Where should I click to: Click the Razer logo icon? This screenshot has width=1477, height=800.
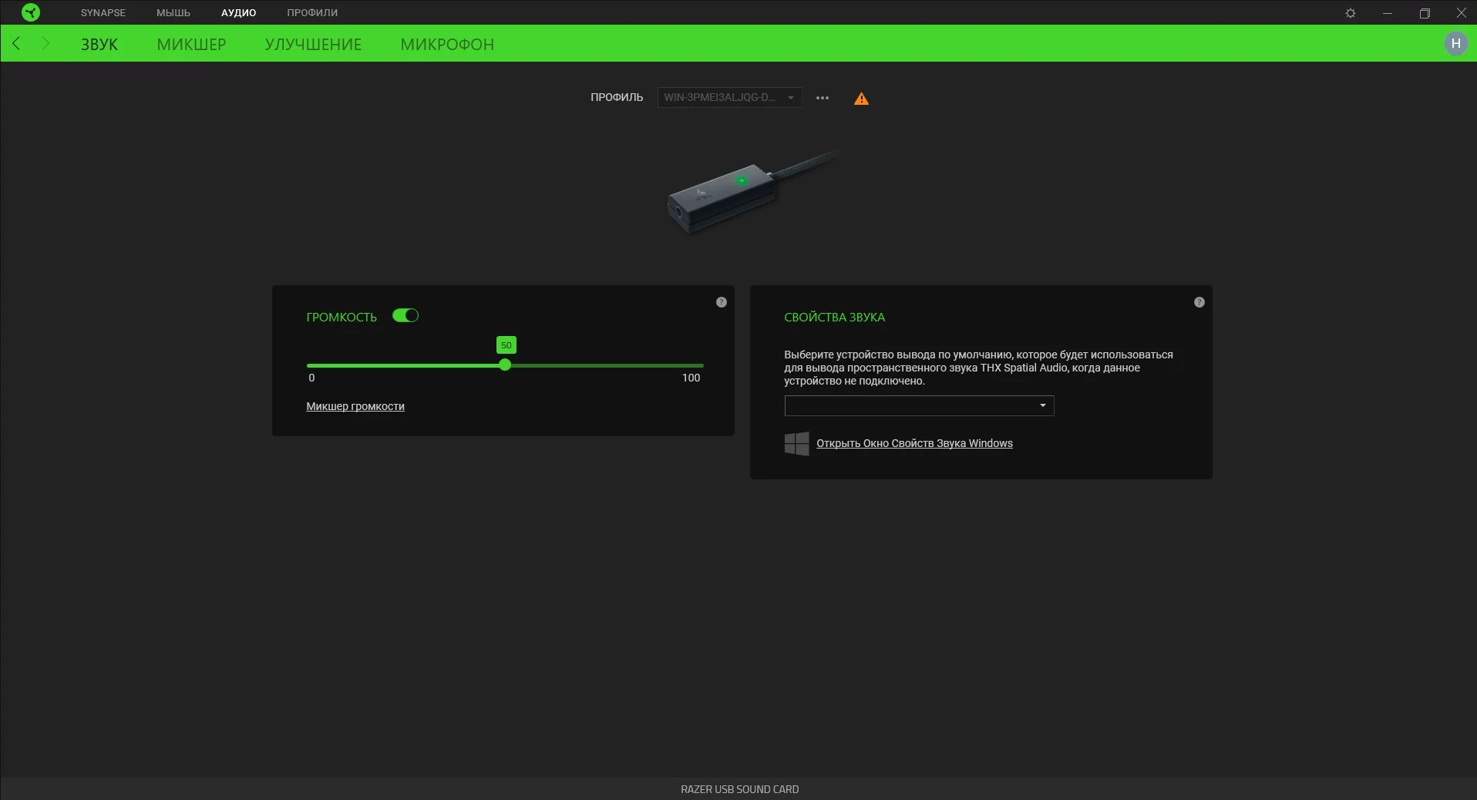[30, 12]
